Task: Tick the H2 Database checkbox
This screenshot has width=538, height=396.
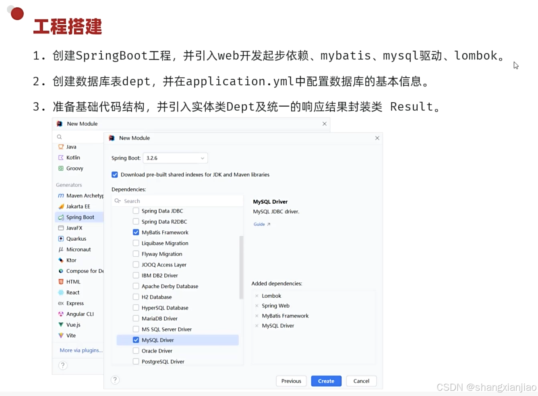Action: [x=136, y=297]
